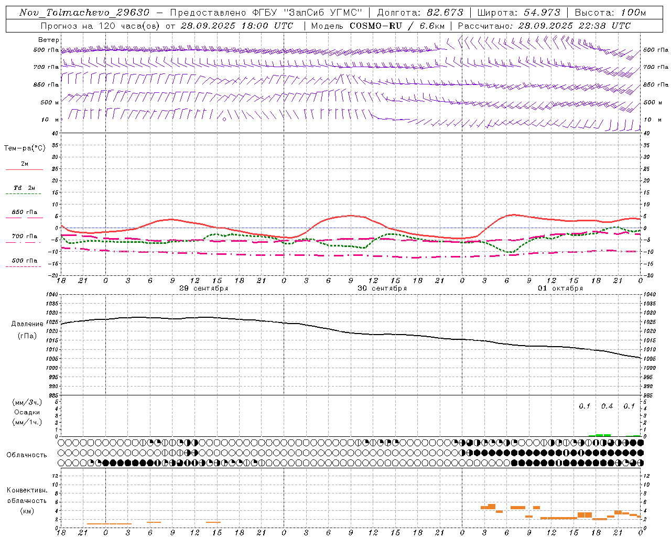
Task: Click the Давление pressure panel label
Action: pos(27,324)
